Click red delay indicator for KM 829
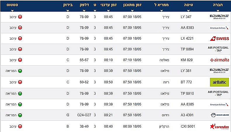 point(20,60)
